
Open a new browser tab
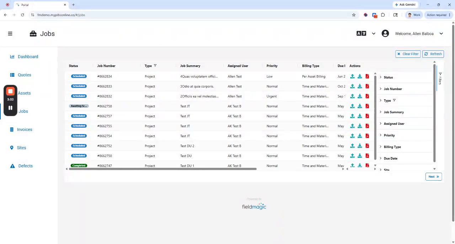coord(73,5)
